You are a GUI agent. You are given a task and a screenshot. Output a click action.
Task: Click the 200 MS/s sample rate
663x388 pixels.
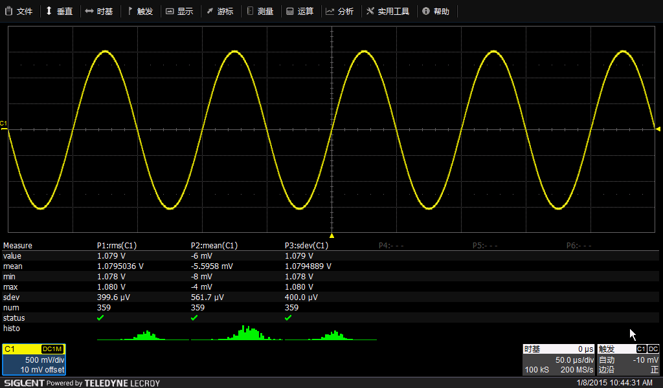tap(577, 370)
